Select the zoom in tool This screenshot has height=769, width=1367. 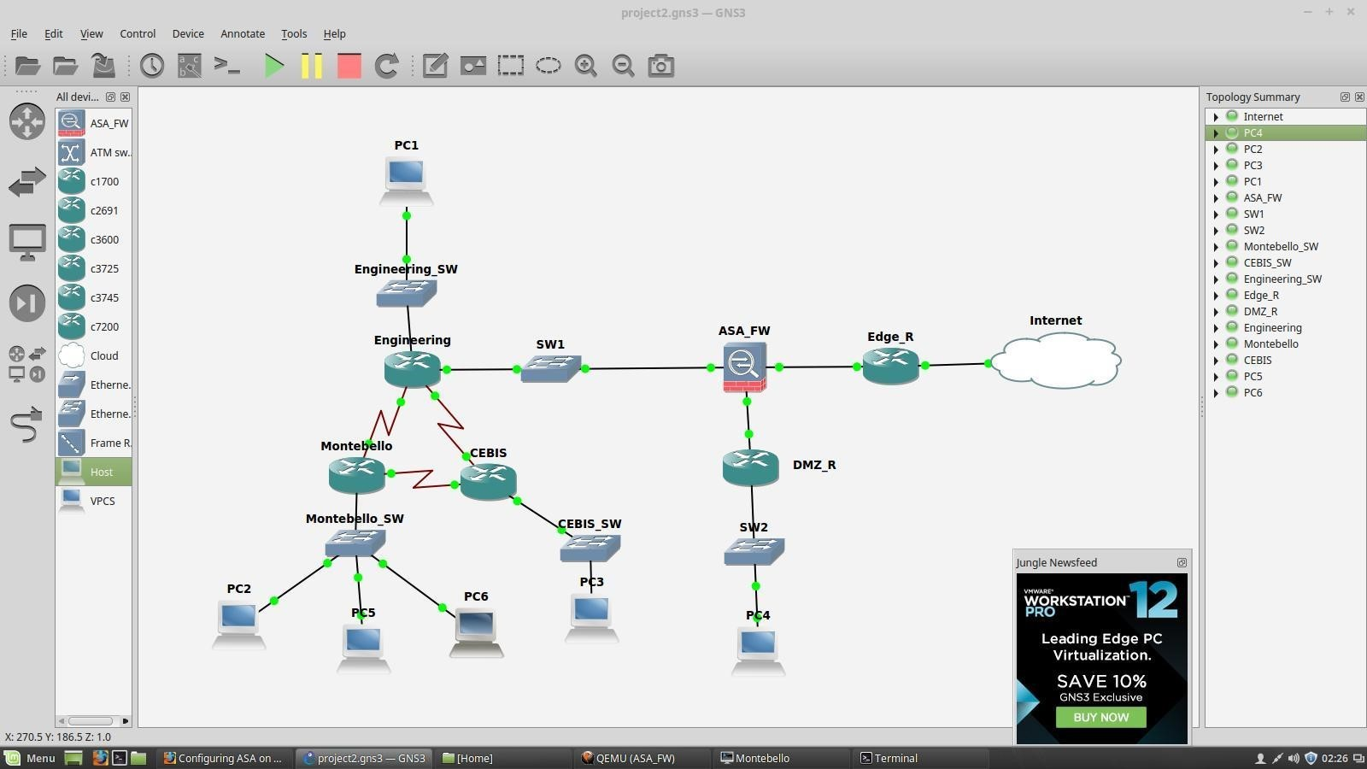point(585,65)
